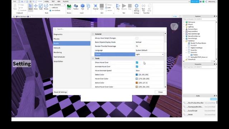
Task: Click the Select Color swatch
Action: pos(137,75)
